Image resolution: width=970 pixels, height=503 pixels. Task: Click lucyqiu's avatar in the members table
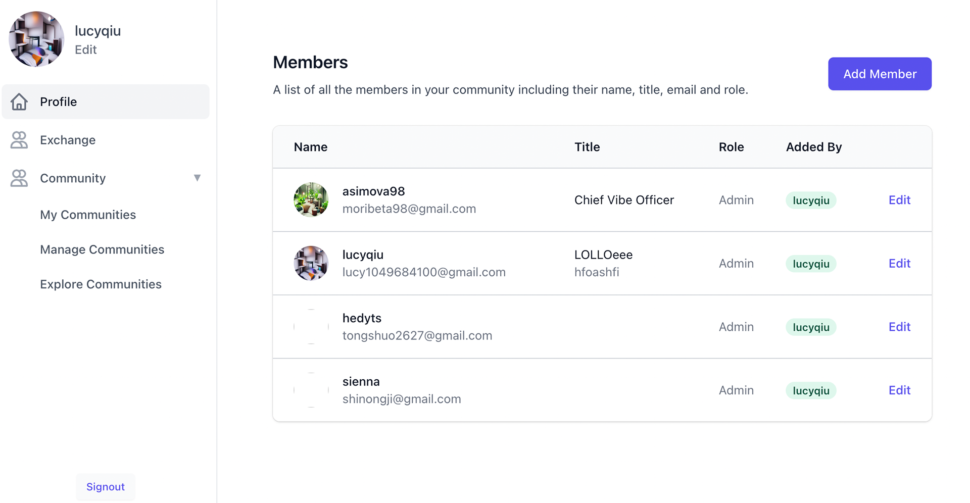click(x=311, y=263)
